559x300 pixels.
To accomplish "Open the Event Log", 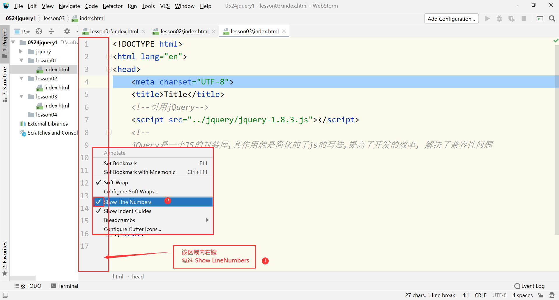I will click(529, 286).
